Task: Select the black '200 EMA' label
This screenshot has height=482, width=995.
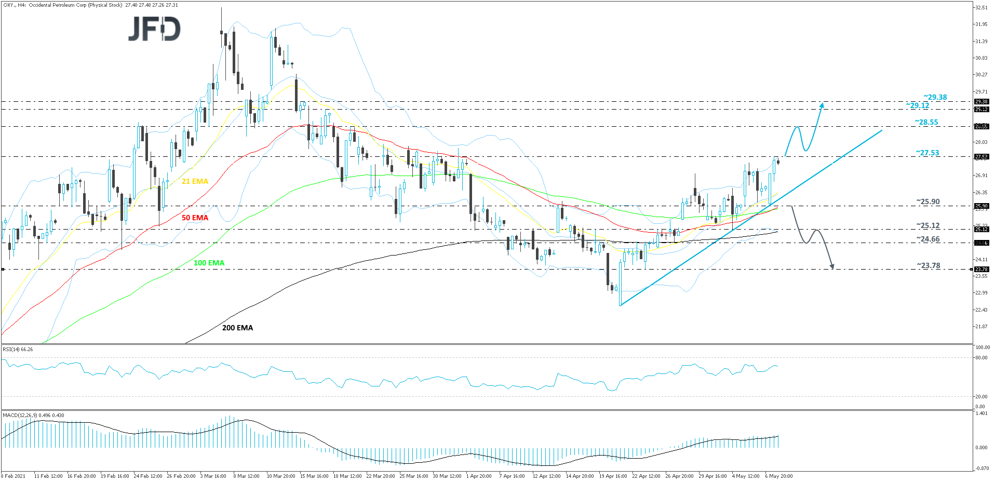Action: [237, 328]
